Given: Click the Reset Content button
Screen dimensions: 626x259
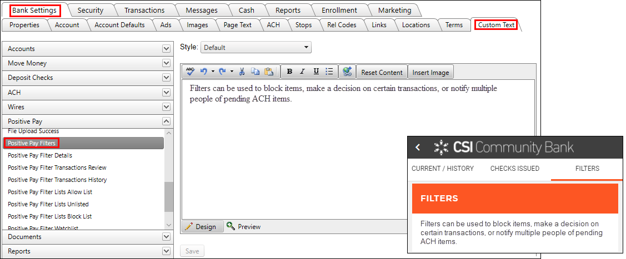Looking at the screenshot, I should (x=382, y=72).
